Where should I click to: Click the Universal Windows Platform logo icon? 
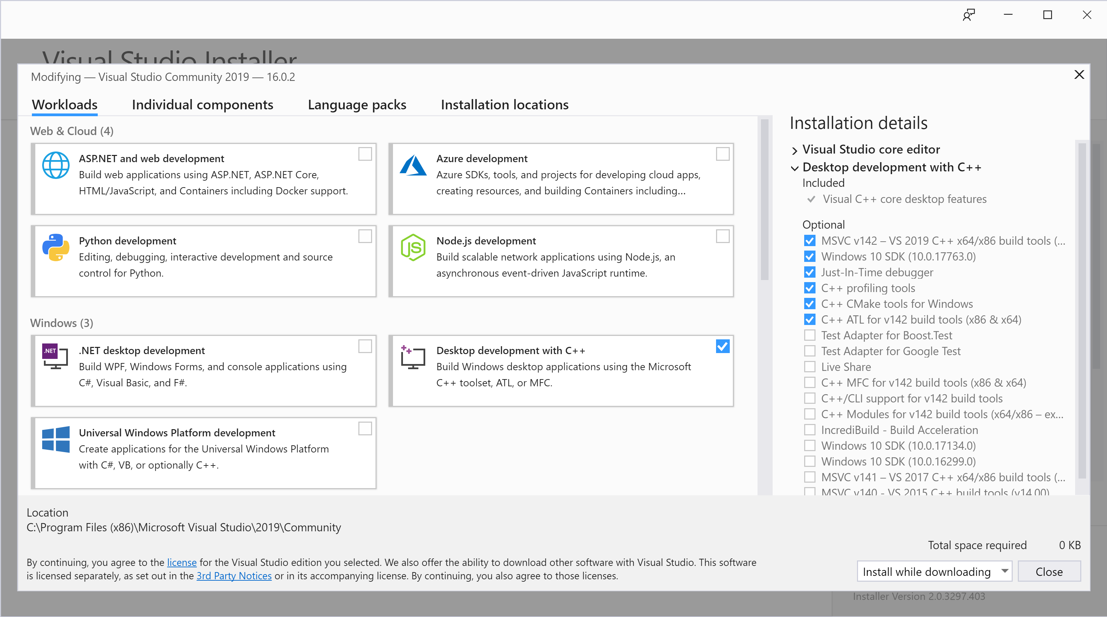[x=56, y=439]
